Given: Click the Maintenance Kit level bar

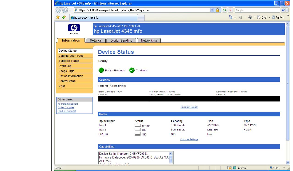Looking at the screenshot, I should pos(182,99).
